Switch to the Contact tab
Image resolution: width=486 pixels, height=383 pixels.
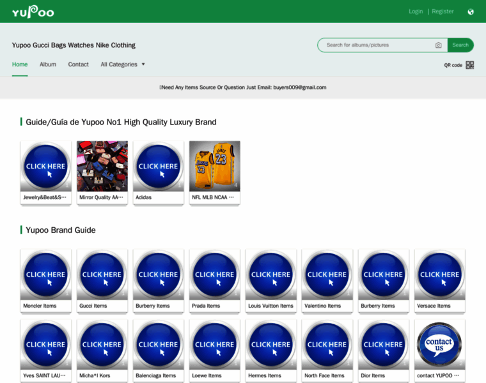click(79, 64)
